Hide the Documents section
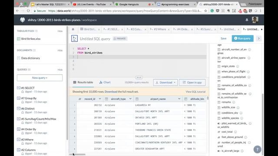Image resolution: width=278 pixels, height=156 pixels. click(60, 50)
